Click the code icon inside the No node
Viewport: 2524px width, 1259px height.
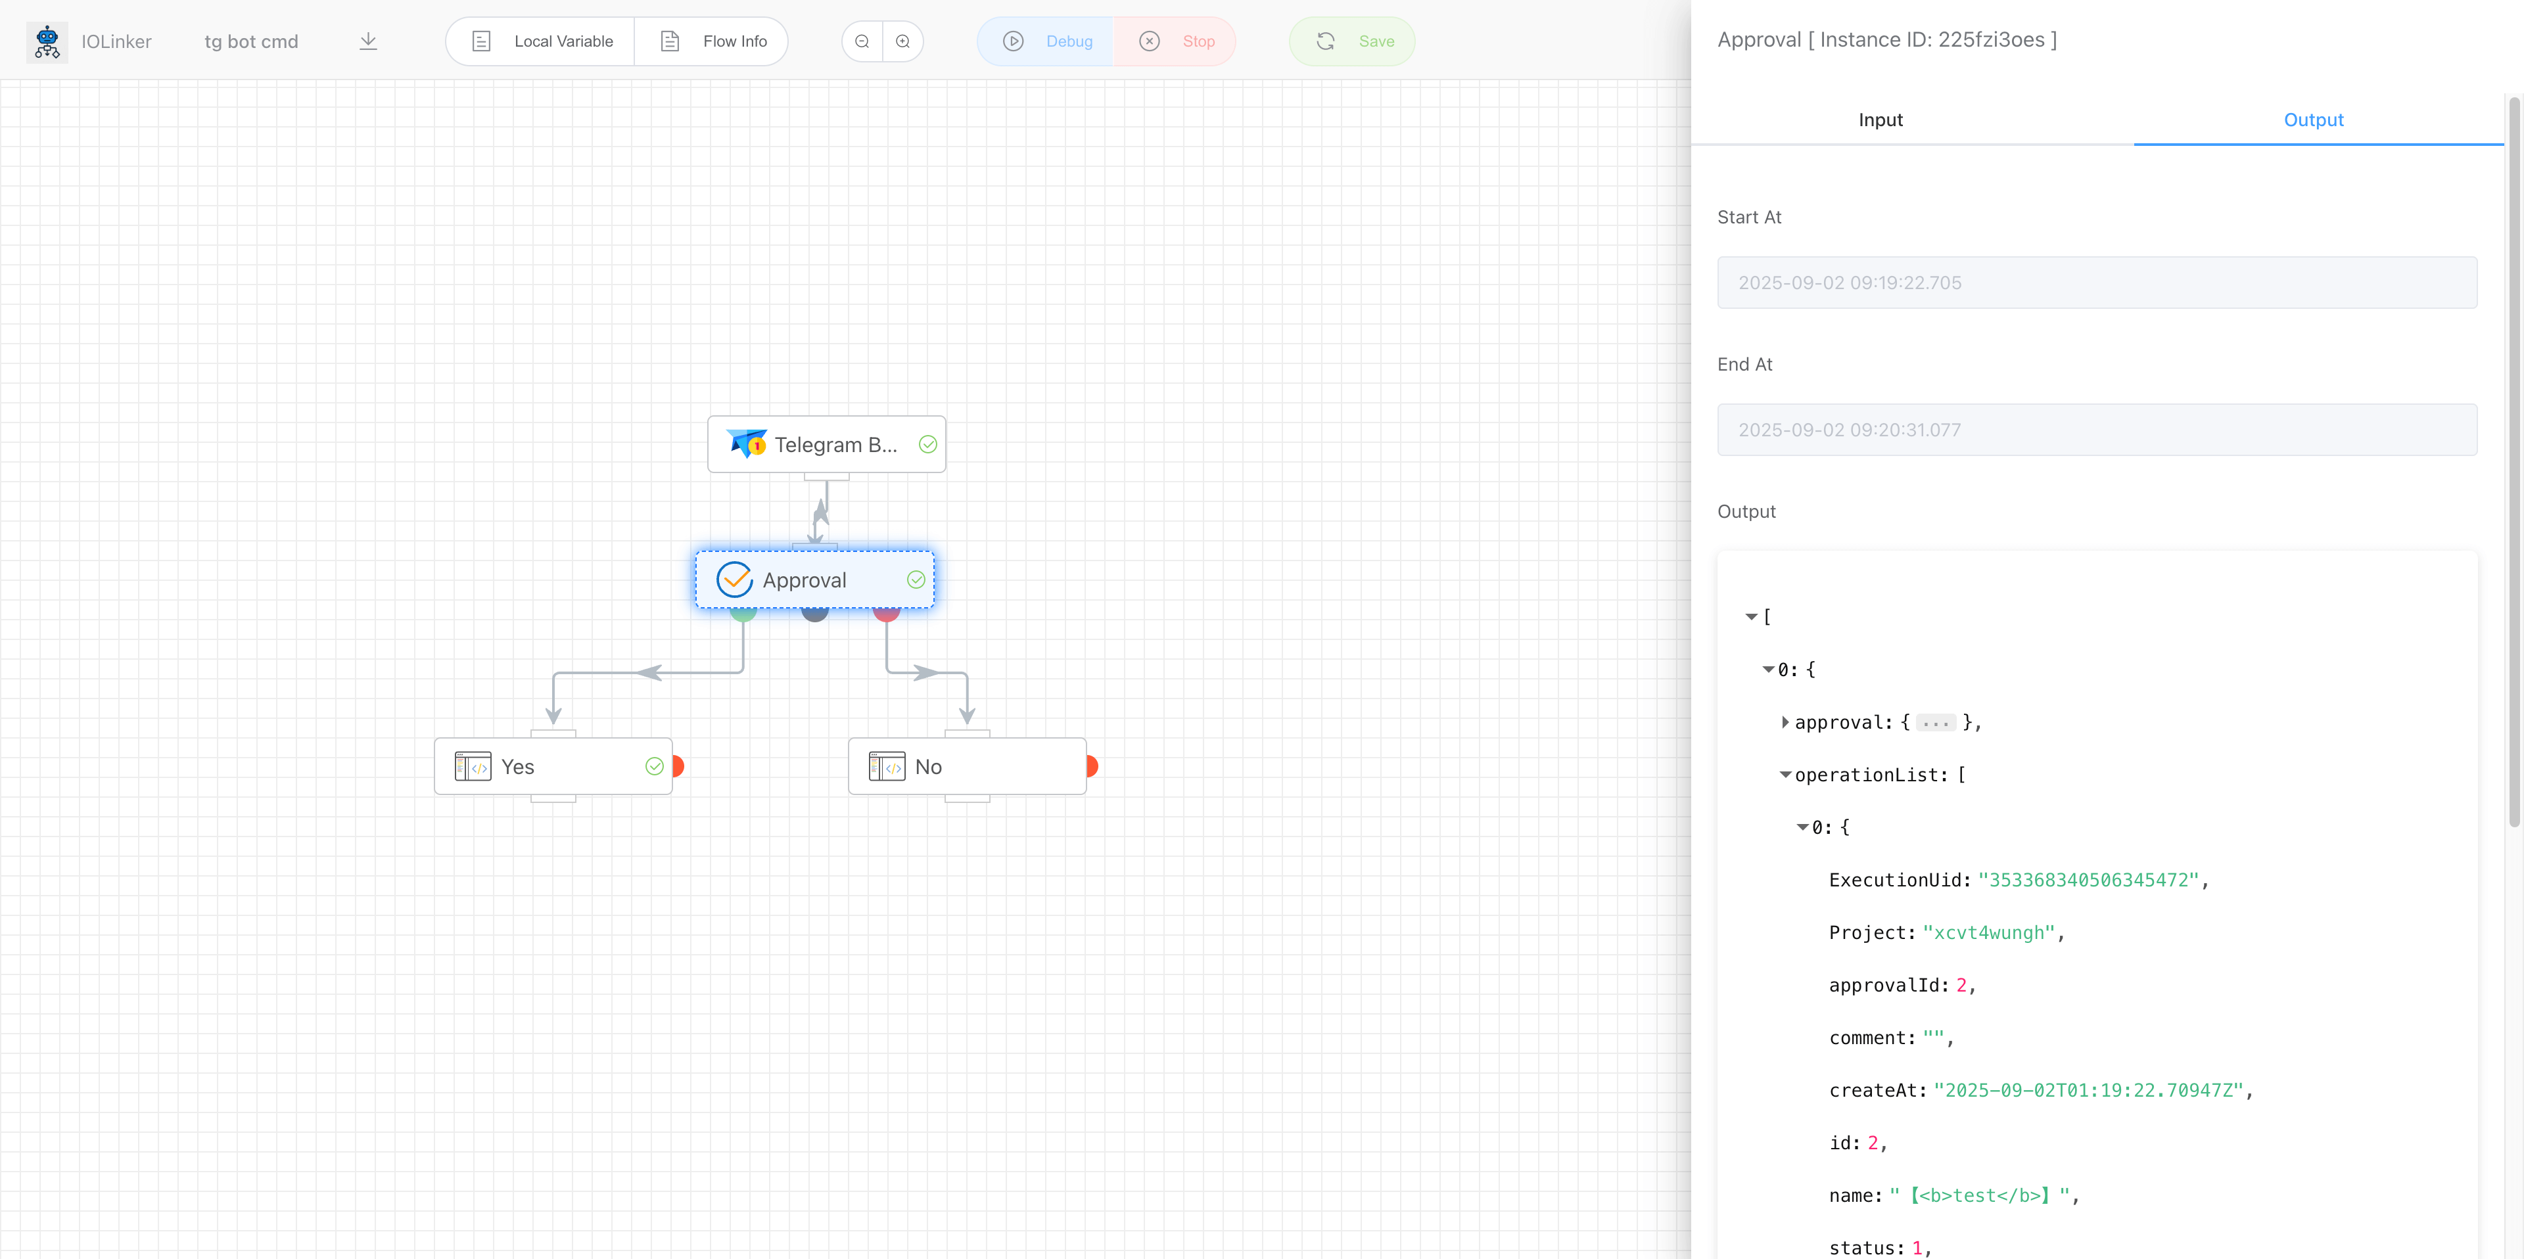(887, 766)
